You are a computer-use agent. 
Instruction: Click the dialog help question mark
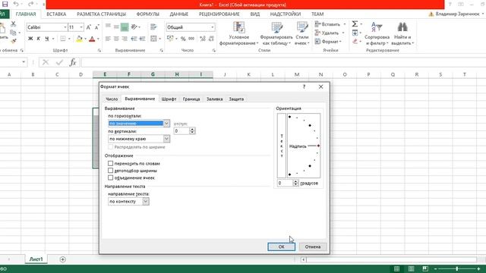tap(304, 86)
